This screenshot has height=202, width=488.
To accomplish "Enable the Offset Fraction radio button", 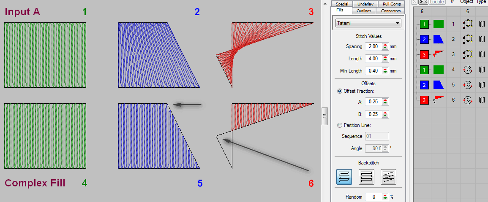I will (340, 91).
